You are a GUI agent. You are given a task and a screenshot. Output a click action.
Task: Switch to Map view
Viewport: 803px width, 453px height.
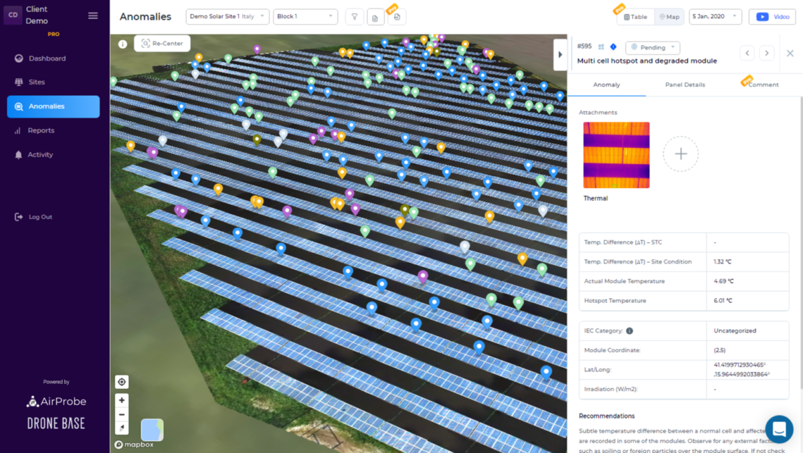pyautogui.click(x=668, y=17)
